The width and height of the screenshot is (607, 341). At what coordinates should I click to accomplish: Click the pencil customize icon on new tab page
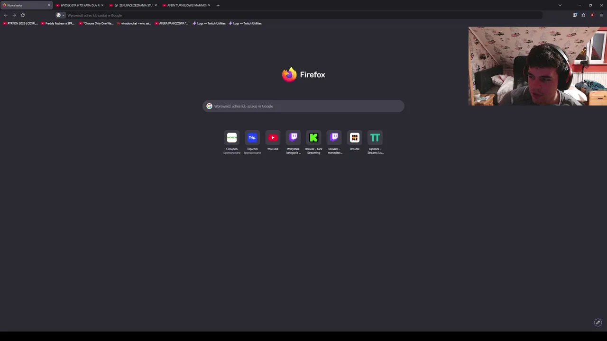point(598,323)
